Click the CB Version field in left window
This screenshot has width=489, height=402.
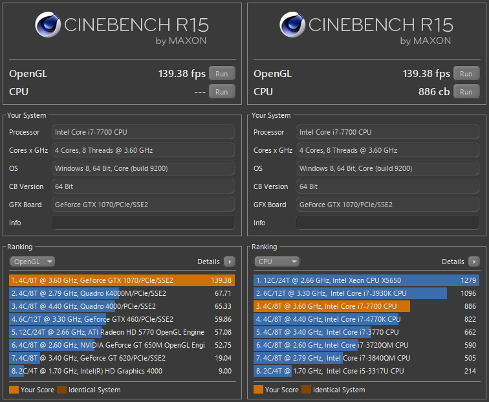tap(143, 186)
